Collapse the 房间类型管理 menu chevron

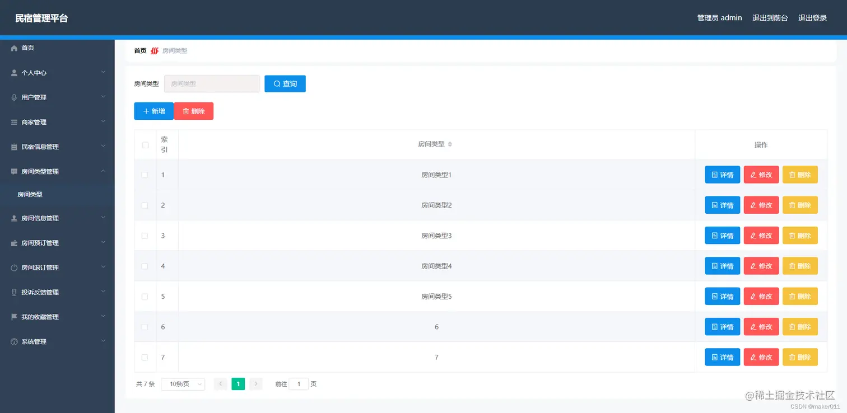103,171
